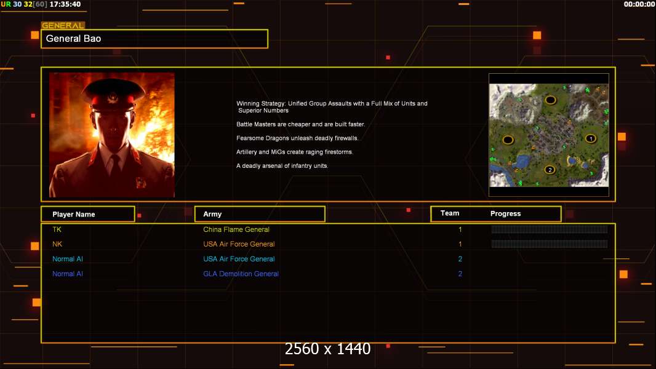
Task: Click GLA Demolition General army entry
Action: (x=241, y=274)
